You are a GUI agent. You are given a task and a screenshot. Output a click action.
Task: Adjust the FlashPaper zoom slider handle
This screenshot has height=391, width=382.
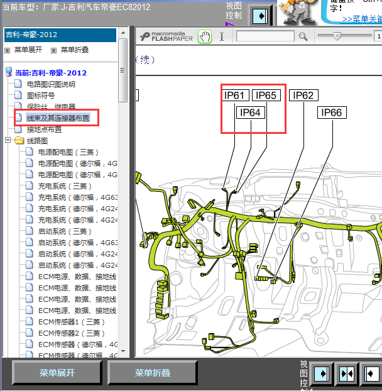tap(337, 36)
